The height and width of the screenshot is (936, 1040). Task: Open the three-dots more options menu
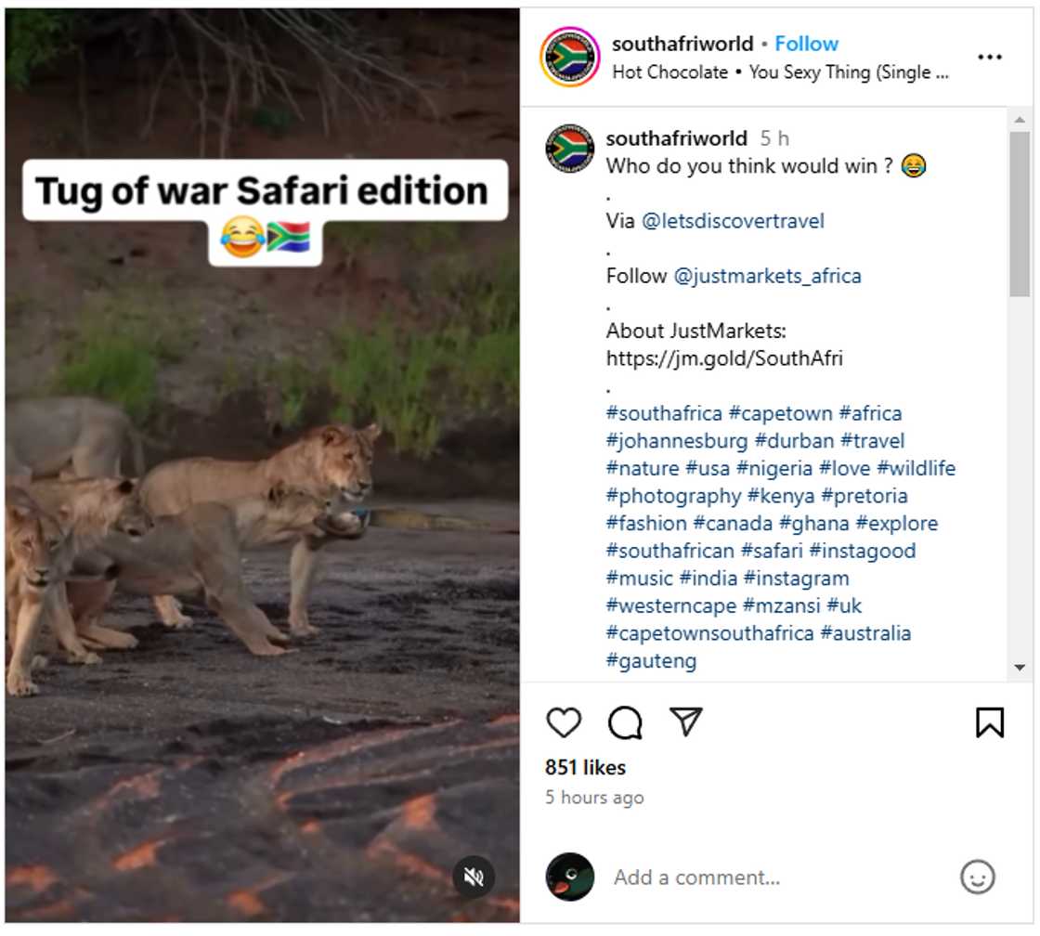[990, 58]
